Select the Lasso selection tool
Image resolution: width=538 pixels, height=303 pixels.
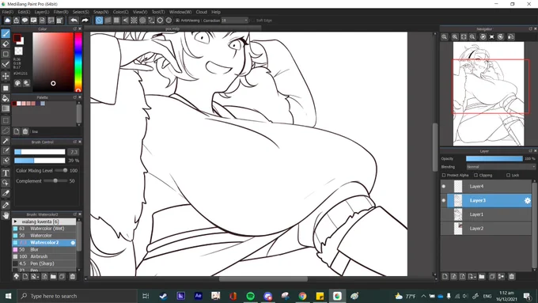click(6, 131)
